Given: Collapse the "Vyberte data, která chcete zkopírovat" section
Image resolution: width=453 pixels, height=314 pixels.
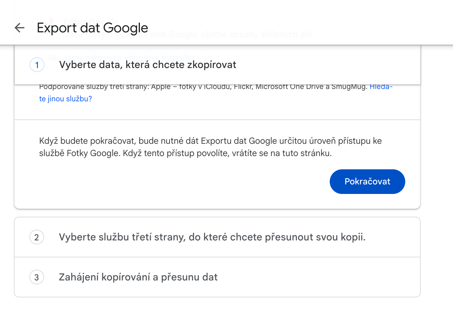Looking at the screenshot, I should click(148, 65).
